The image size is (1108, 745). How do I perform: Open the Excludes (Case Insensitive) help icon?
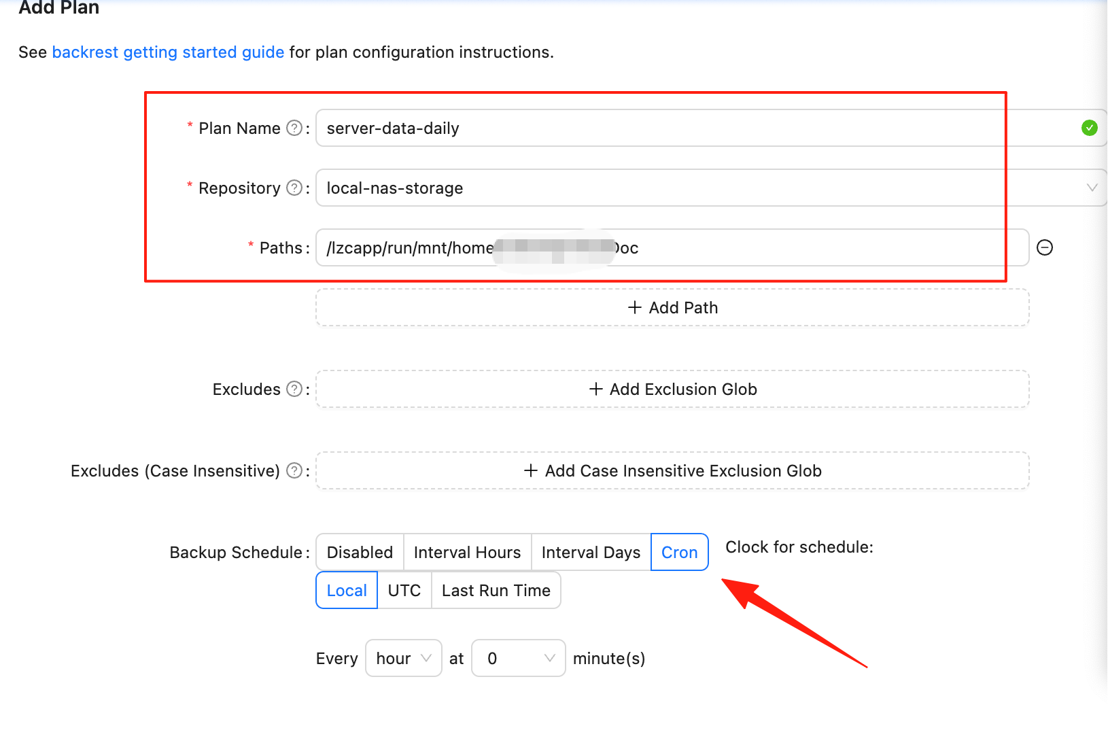click(x=294, y=470)
